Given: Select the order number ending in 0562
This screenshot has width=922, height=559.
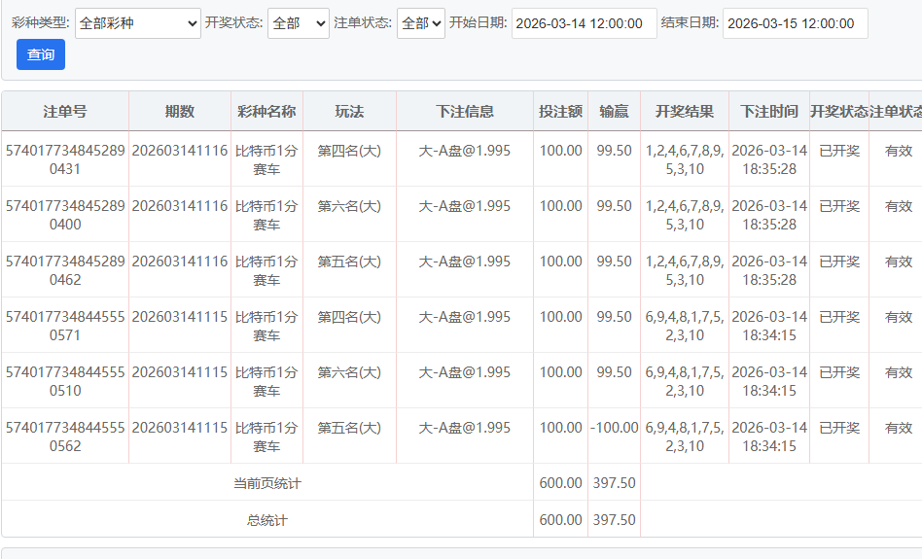Looking at the screenshot, I should 65,437.
